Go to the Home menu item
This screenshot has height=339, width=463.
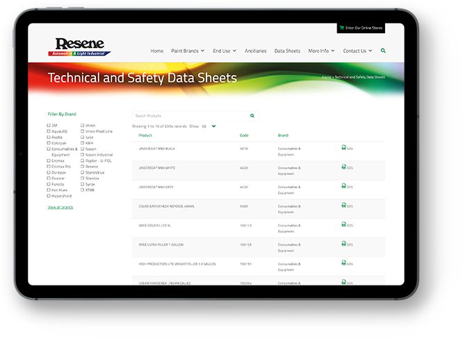point(157,51)
